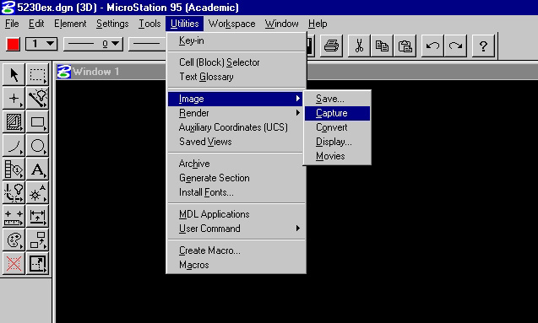Viewport: 538px width, 323px height.
Task: Select the Dimension Element tool
Action: (x=37, y=216)
